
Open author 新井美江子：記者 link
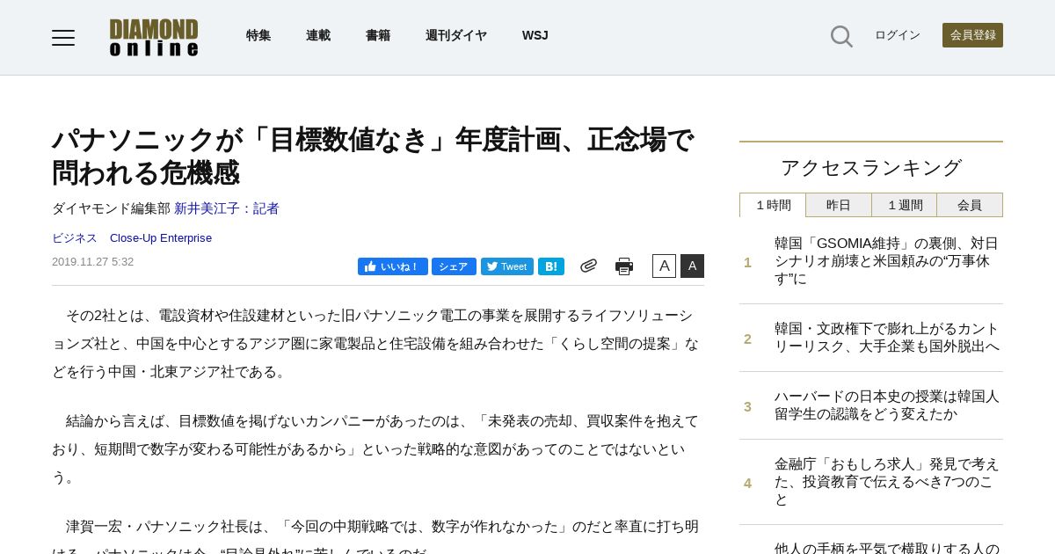[227, 208]
